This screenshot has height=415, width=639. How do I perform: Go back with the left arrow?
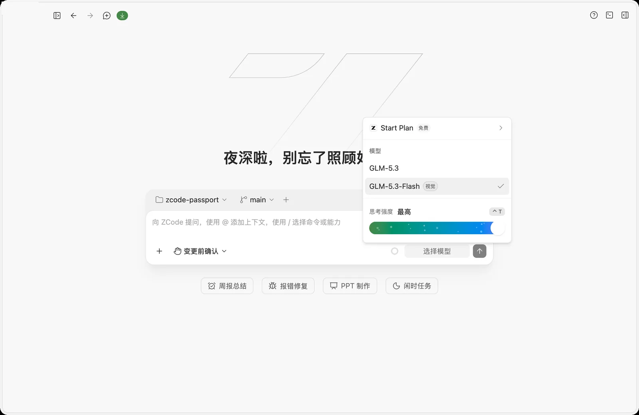[x=73, y=16]
